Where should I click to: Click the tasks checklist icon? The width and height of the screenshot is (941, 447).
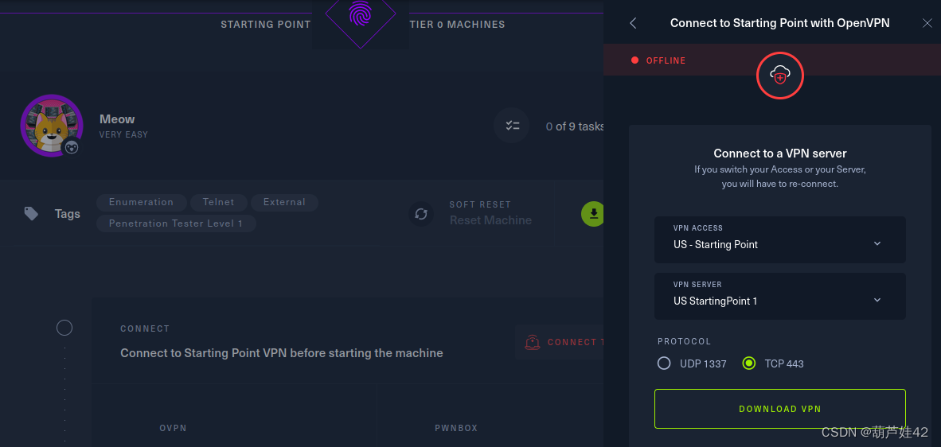511,125
